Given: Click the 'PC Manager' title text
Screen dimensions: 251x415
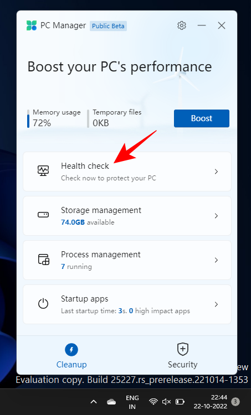Looking at the screenshot, I should (63, 25).
